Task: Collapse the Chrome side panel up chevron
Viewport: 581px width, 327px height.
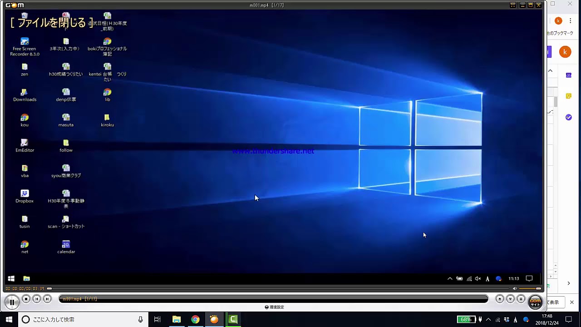Action: coord(550,71)
